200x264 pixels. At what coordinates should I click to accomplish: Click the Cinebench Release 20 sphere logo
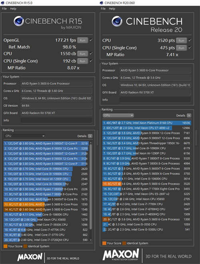pos(117,21)
